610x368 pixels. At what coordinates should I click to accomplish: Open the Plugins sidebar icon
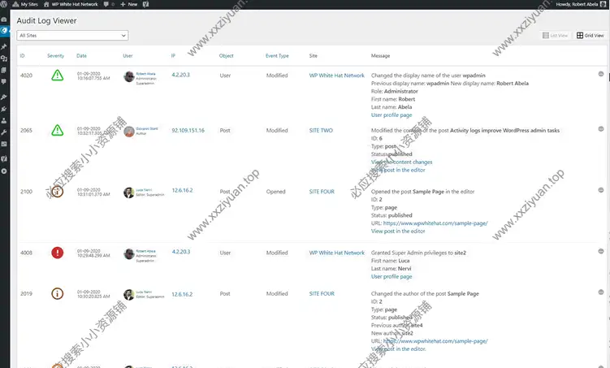(4, 109)
